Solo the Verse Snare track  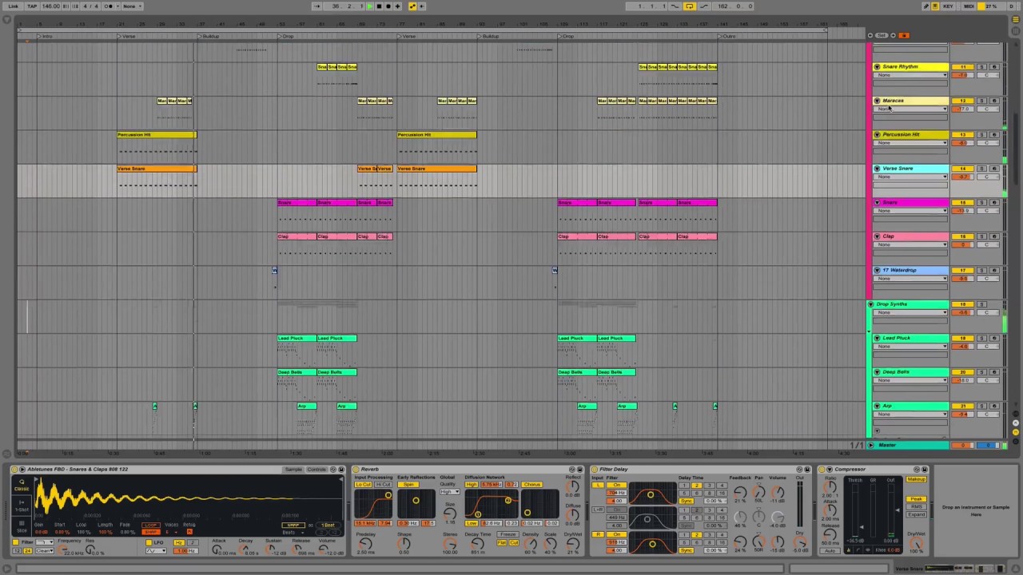point(981,169)
